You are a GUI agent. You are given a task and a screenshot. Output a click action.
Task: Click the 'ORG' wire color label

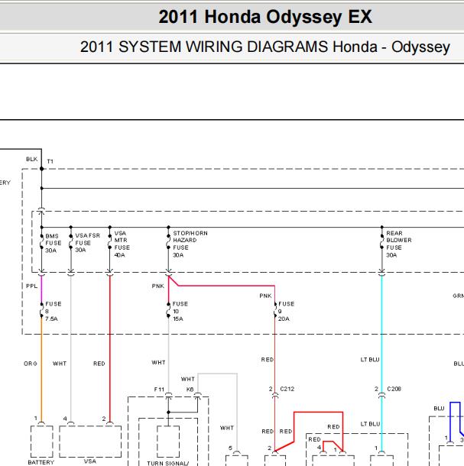click(x=31, y=364)
